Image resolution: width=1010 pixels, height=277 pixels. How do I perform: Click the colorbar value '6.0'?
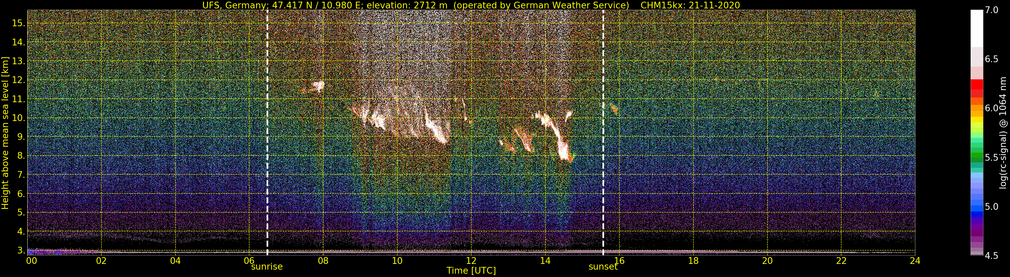[991, 108]
